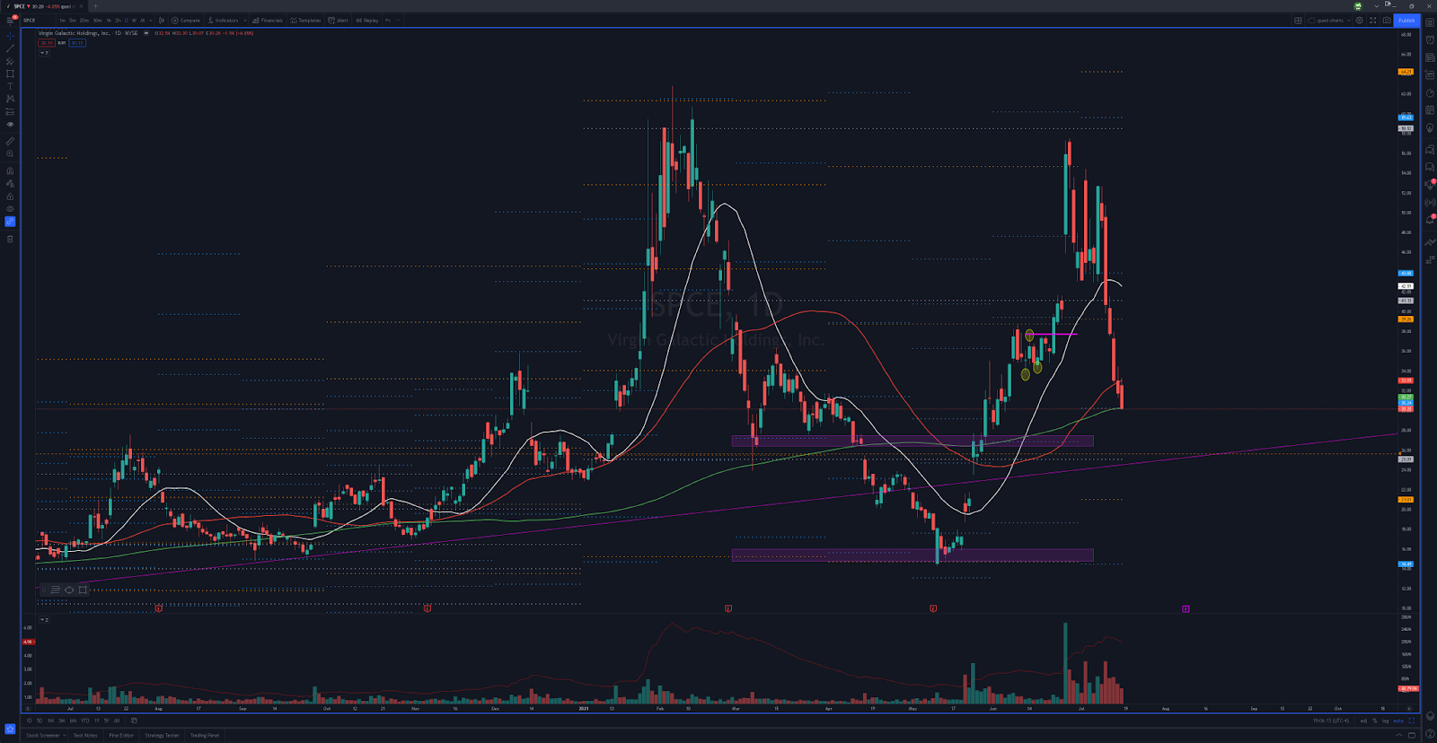Open the Financials menu
This screenshot has height=743, width=1437.
[x=268, y=20]
